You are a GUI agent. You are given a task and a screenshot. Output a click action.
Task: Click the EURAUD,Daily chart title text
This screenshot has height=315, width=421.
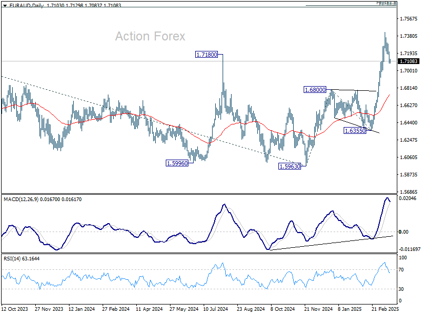tap(27, 5)
